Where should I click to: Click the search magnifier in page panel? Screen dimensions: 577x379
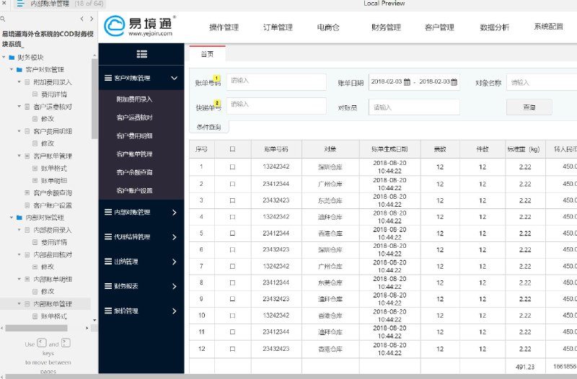tap(3, 19)
